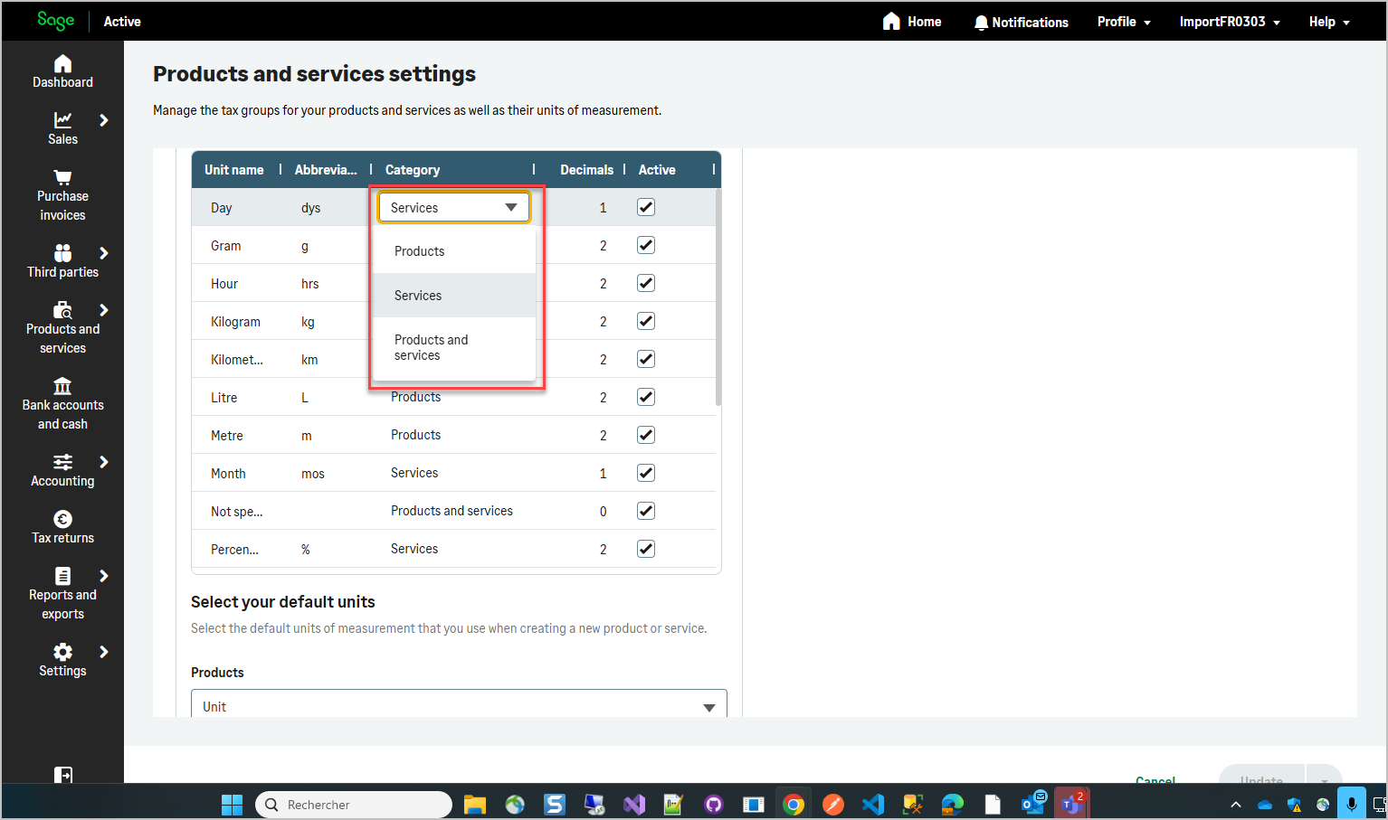Click the Windows search box Rechercher
The height and width of the screenshot is (820, 1388).
tap(354, 804)
